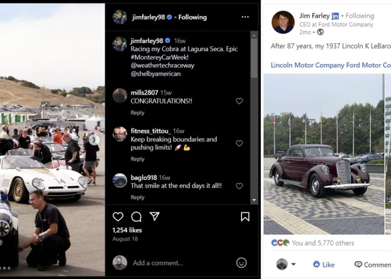Click the LinkedIn Comment button
This screenshot has width=391, height=279.
(x=372, y=264)
